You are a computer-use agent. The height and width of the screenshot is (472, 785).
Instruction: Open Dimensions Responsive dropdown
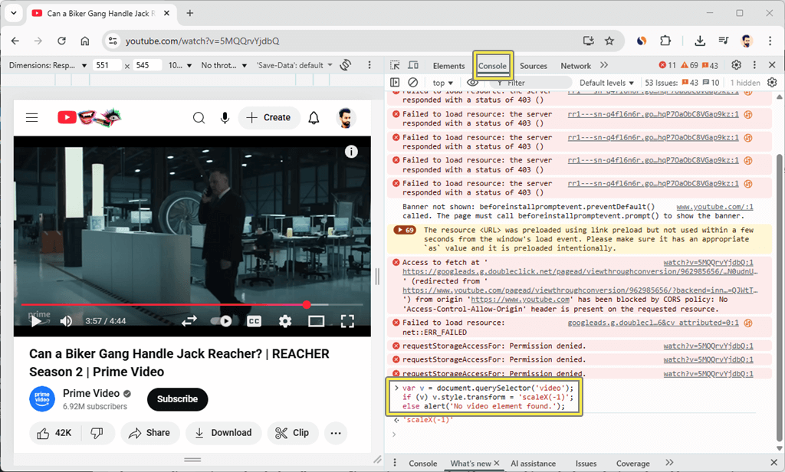pos(48,65)
